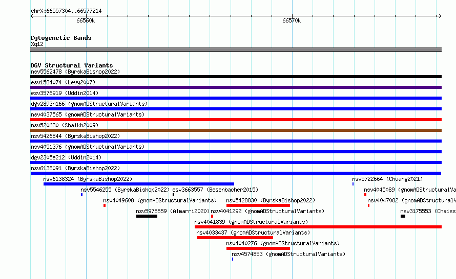Click the Xq12 band label
The image size is (456, 279).
(37, 44)
